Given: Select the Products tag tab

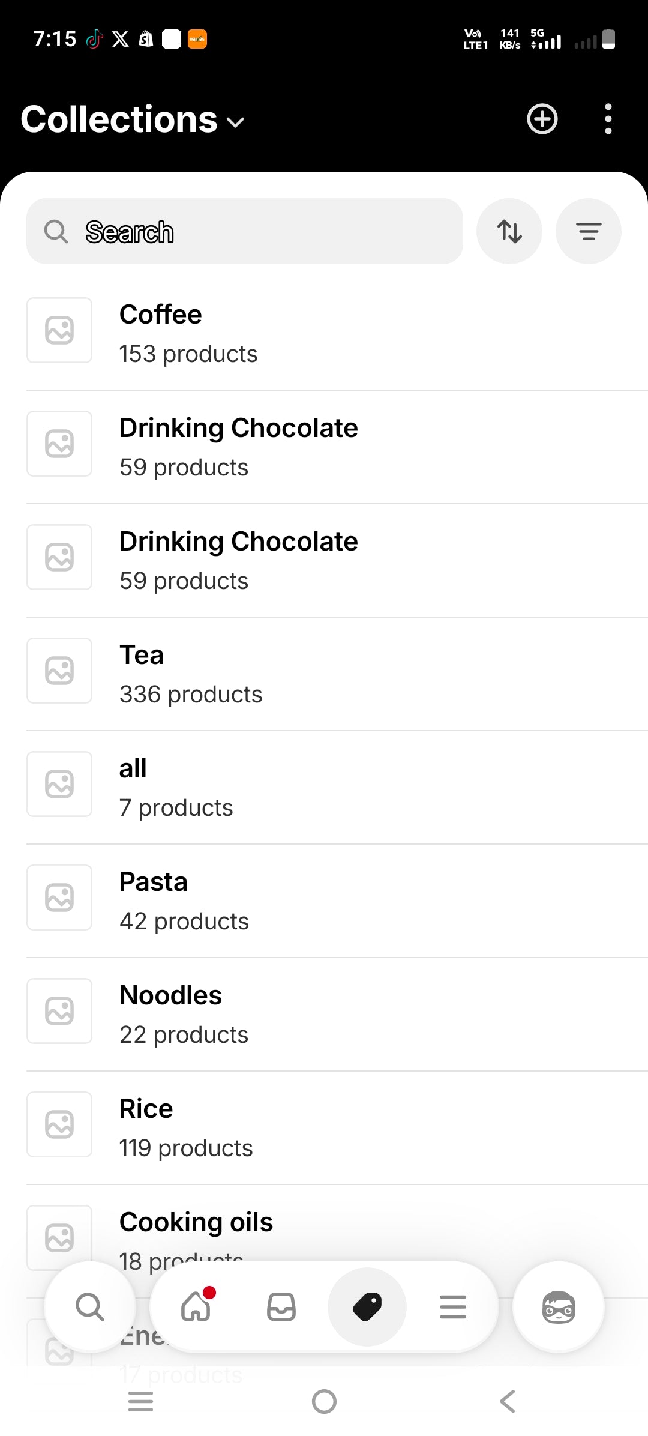Looking at the screenshot, I should click(x=367, y=1307).
